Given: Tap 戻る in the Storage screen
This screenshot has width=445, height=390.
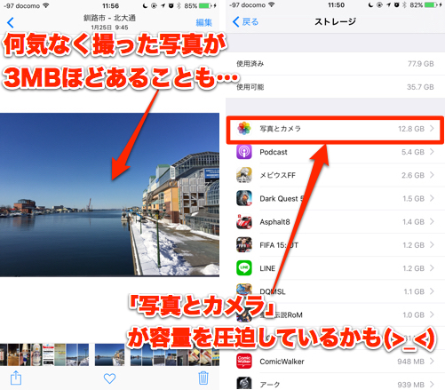Looking at the screenshot, I should click(x=245, y=21).
